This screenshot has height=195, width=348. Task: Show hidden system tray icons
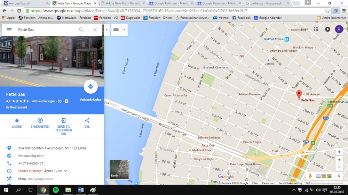pos(294,190)
